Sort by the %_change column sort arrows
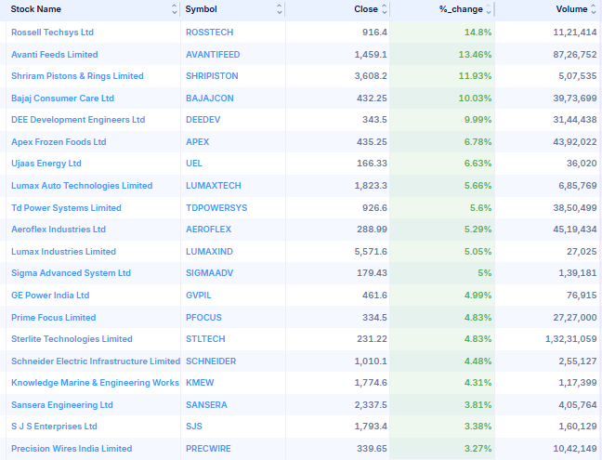This screenshot has width=602, height=460. click(489, 9)
